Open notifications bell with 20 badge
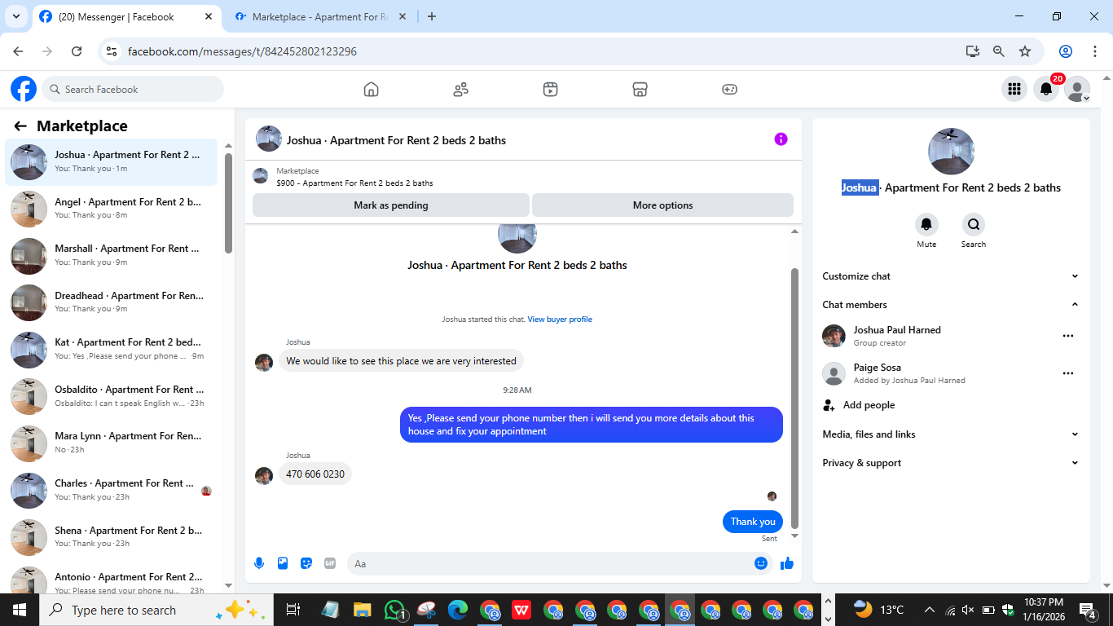This screenshot has width=1113, height=626. tap(1046, 90)
